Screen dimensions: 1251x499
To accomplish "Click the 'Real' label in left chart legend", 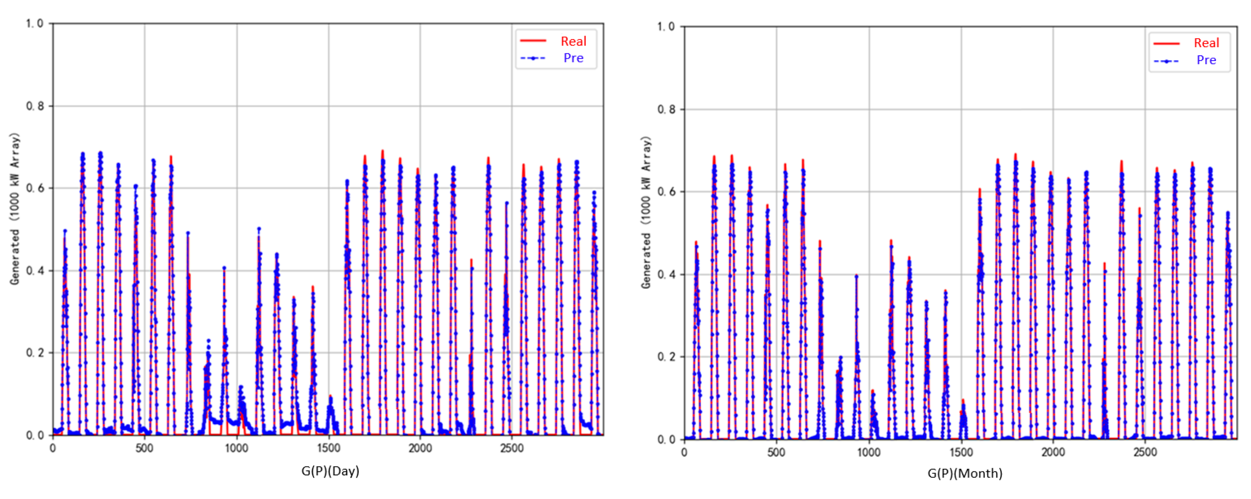I will (x=573, y=41).
